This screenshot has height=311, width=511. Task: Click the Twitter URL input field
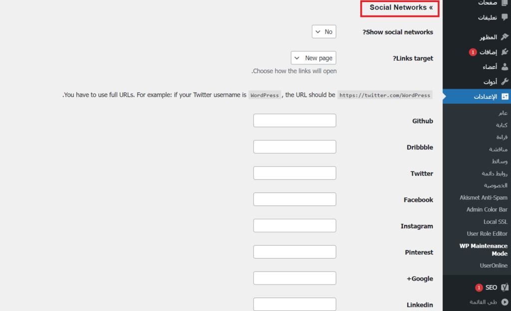click(294, 173)
